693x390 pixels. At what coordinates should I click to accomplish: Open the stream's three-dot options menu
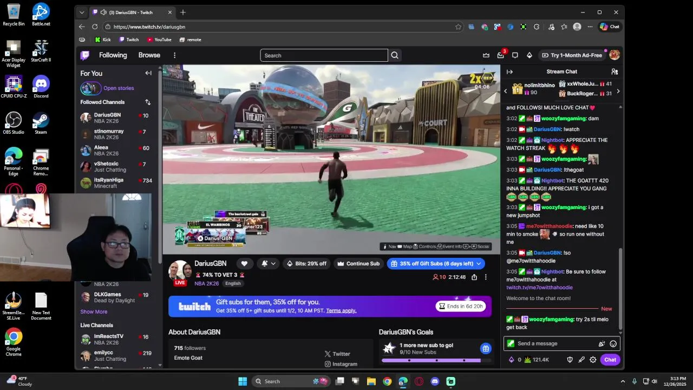(x=486, y=277)
